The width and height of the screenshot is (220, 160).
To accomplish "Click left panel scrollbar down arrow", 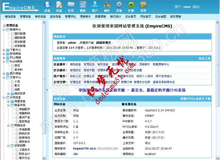I will [44, 158].
